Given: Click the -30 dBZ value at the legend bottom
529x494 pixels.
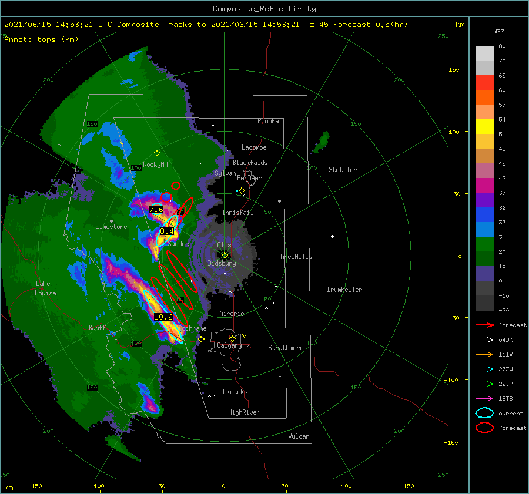Looking at the screenshot, I should tap(504, 310).
